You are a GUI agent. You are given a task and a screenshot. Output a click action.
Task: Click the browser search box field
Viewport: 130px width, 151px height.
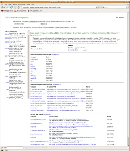tap(115, 8)
